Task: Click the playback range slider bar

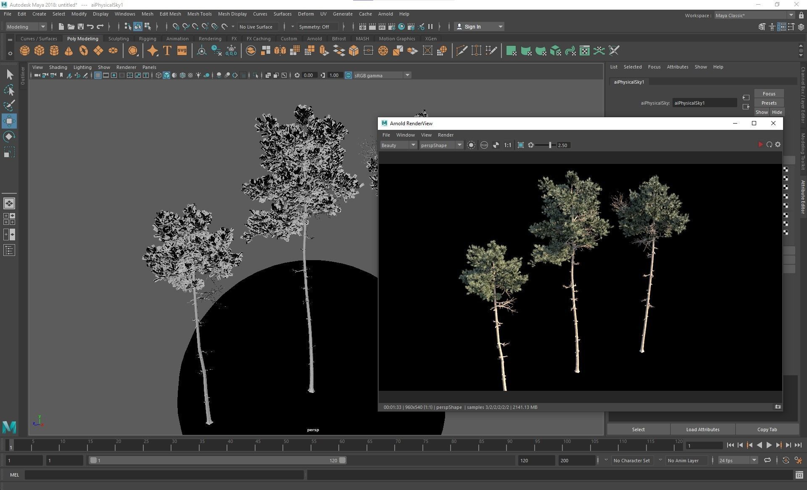Action: (218, 460)
